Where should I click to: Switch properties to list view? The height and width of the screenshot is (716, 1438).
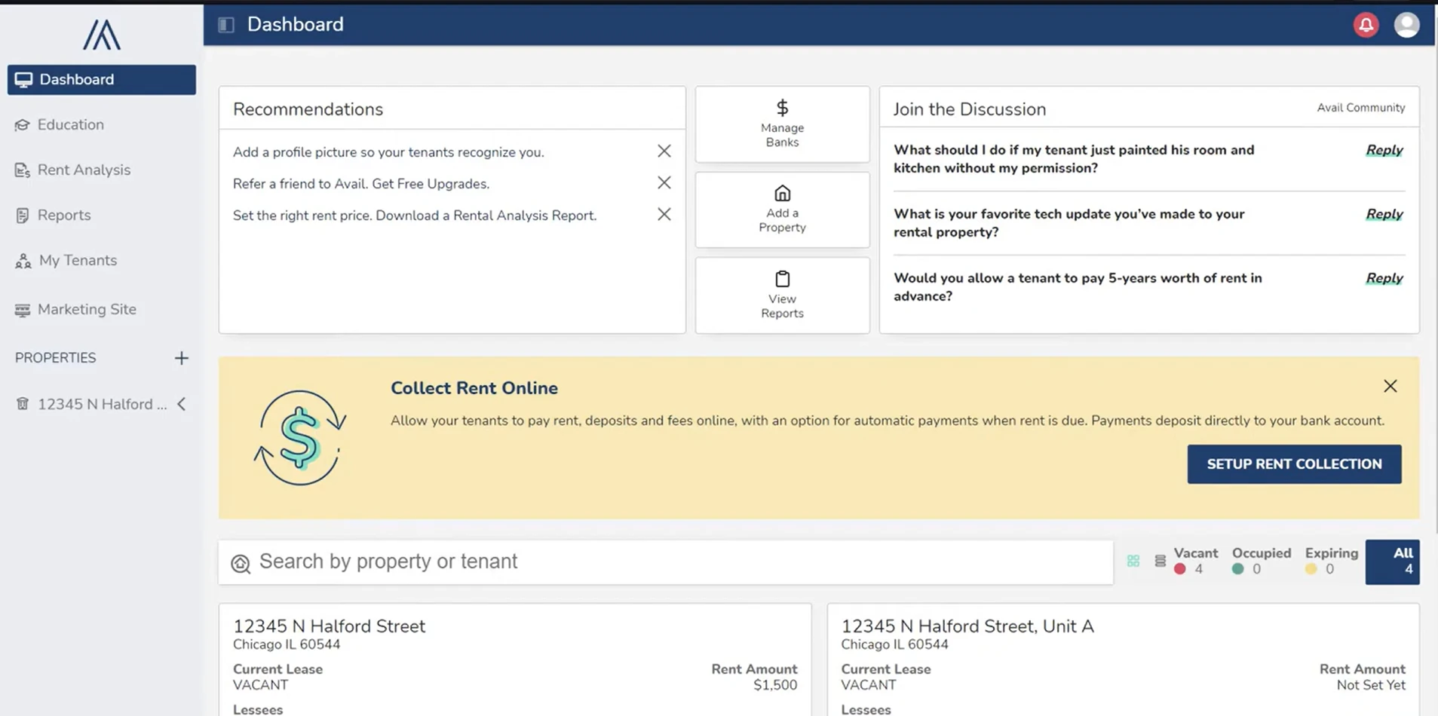tap(1159, 561)
